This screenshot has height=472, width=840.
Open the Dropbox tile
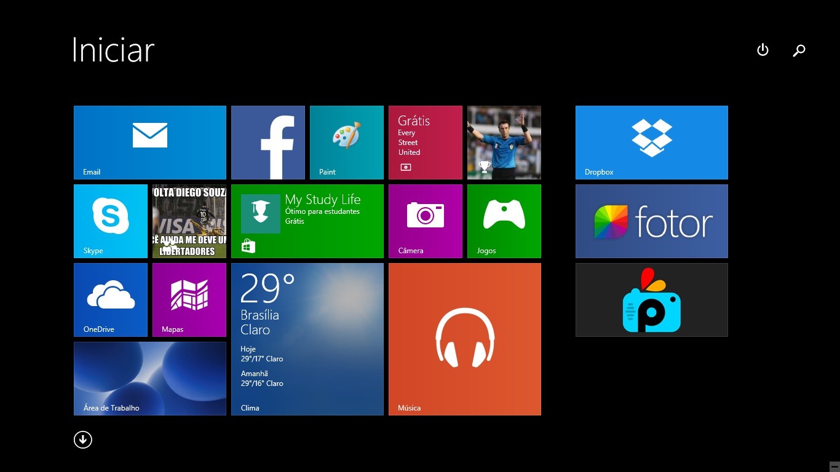[652, 143]
